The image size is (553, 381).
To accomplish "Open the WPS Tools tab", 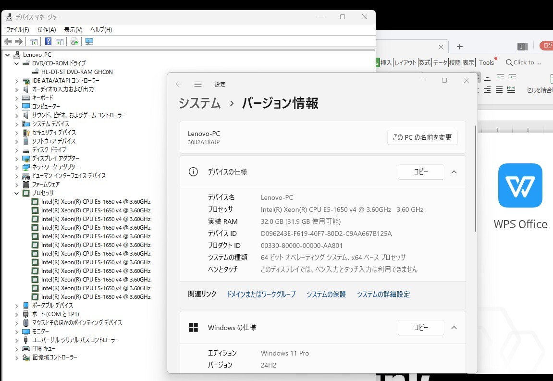I will point(486,63).
